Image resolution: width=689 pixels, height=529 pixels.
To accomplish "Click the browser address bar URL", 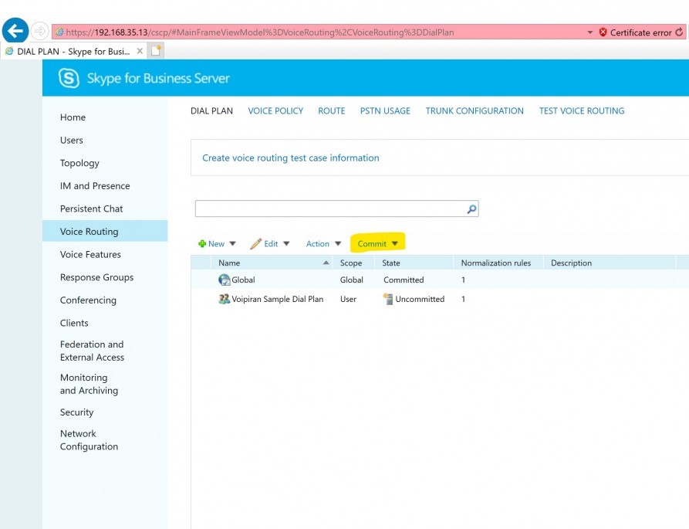I will pyautogui.click(x=260, y=32).
